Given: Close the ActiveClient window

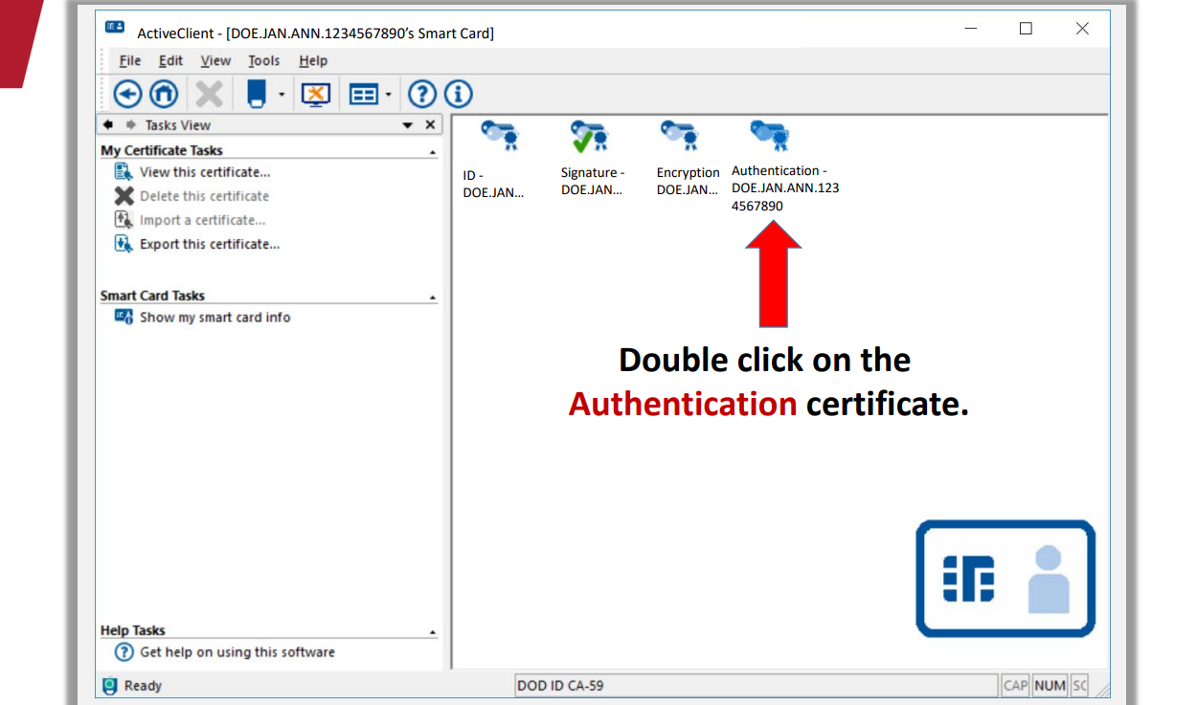Looking at the screenshot, I should pyautogui.click(x=1082, y=29).
